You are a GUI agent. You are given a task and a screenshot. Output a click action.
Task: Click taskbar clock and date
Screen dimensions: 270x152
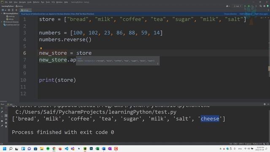pyautogui.click(x=260, y=149)
